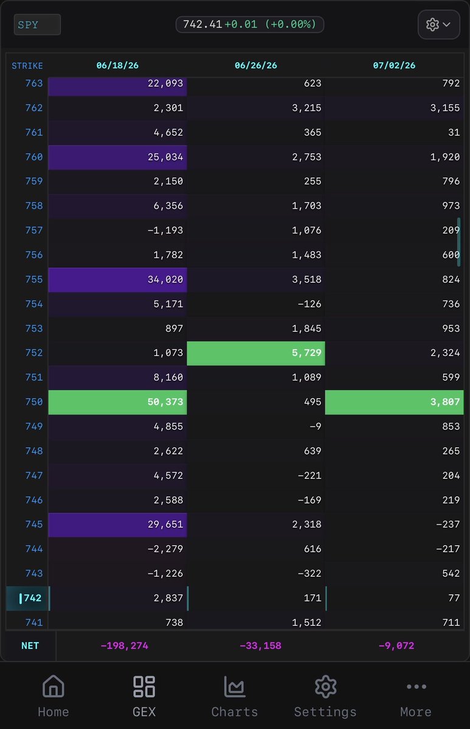
Task: Select the -2,279 cell at strike 744
Action: (117, 549)
